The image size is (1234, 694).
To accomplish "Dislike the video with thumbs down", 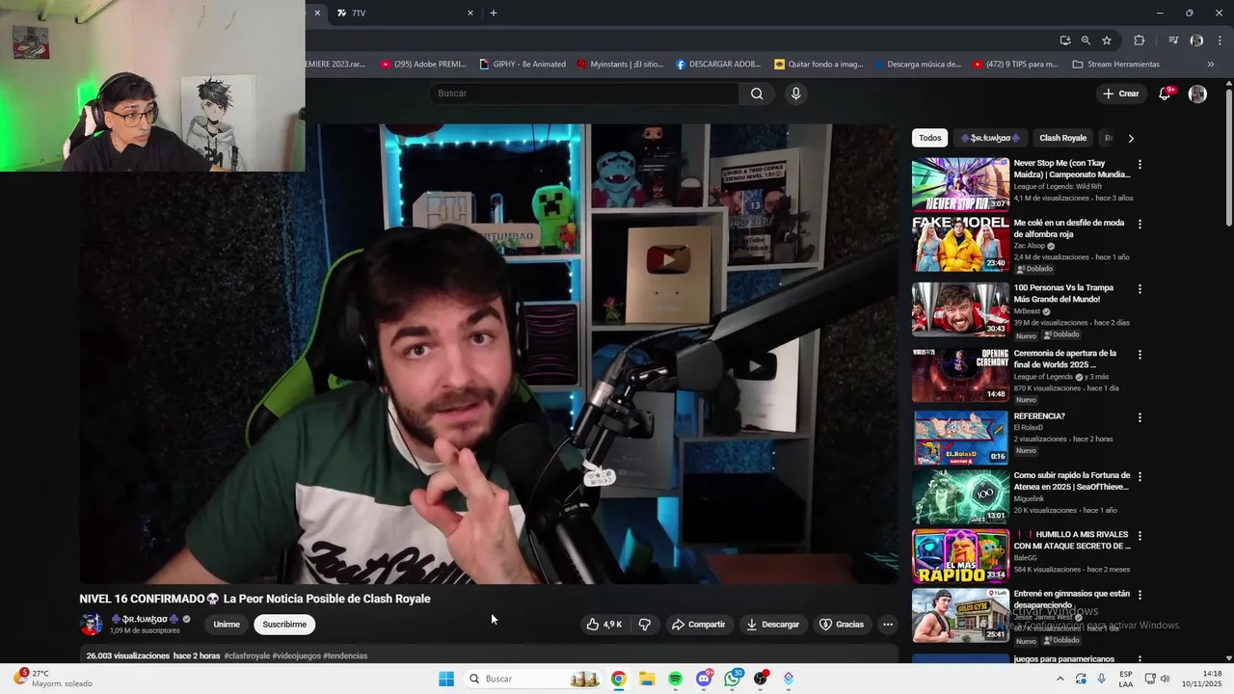I will point(645,625).
